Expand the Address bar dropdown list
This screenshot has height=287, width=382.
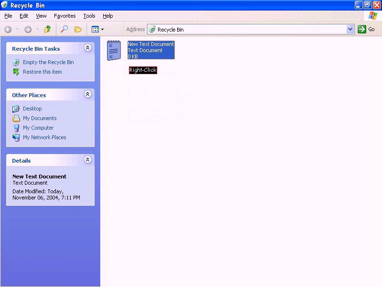click(350, 29)
